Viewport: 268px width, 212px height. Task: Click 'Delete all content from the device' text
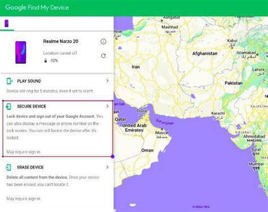click(x=37, y=178)
